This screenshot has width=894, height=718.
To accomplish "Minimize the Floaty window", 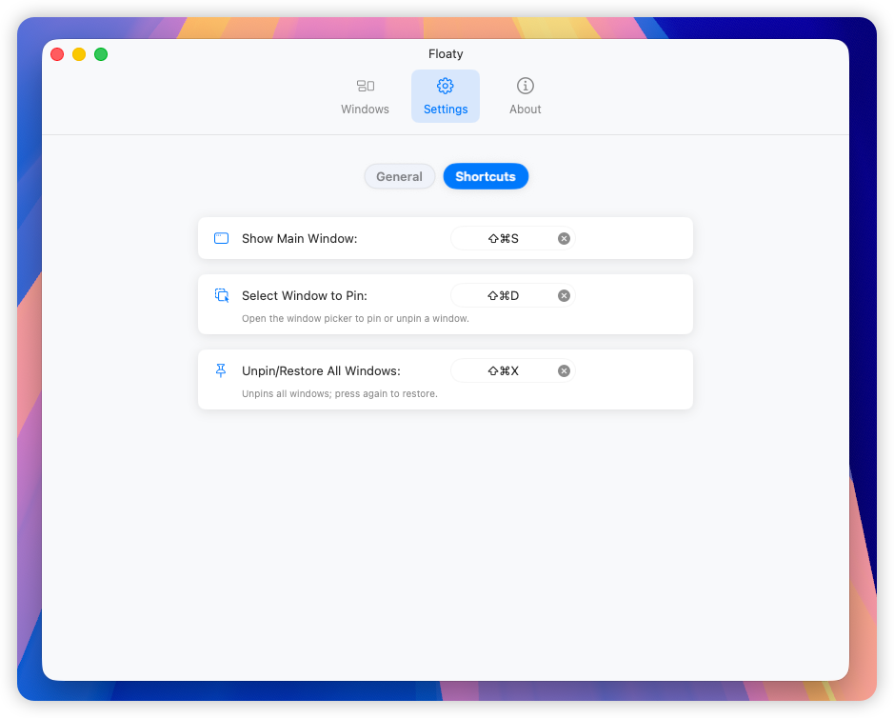I will pyautogui.click(x=78, y=54).
